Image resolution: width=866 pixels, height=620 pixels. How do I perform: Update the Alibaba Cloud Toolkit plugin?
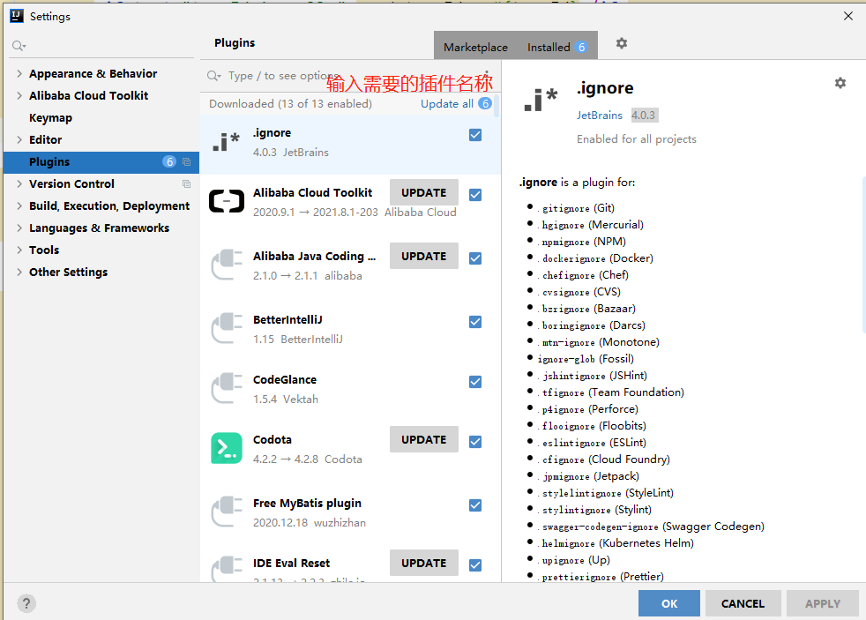click(x=423, y=192)
